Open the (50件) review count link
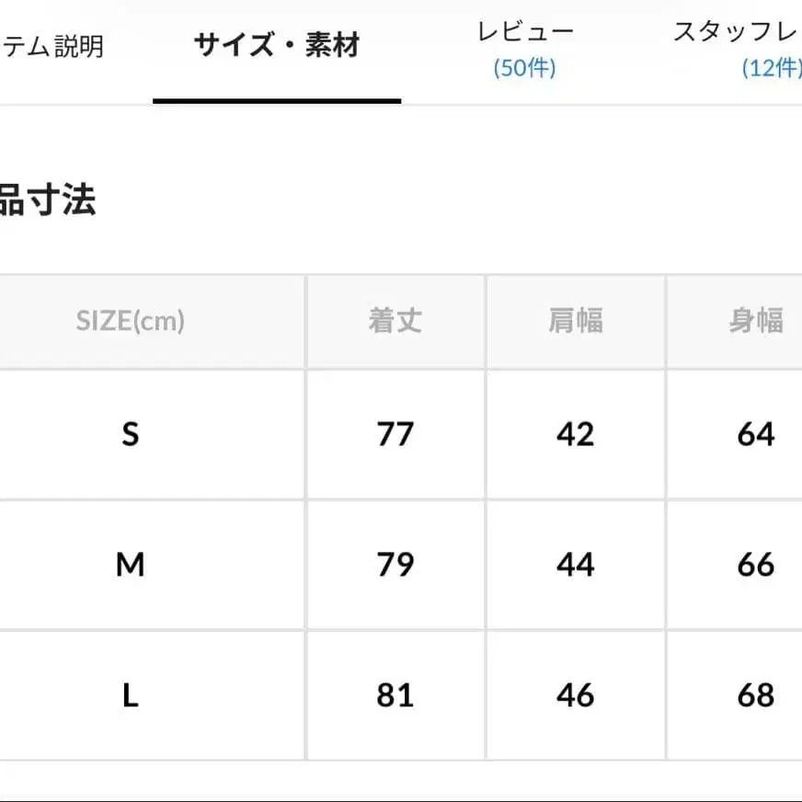Screen dimensions: 802x802 coord(525,68)
